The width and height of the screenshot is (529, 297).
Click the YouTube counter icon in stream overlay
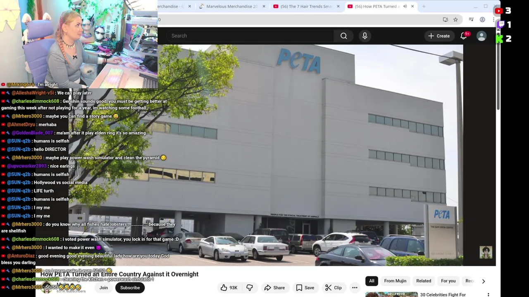[x=499, y=11]
